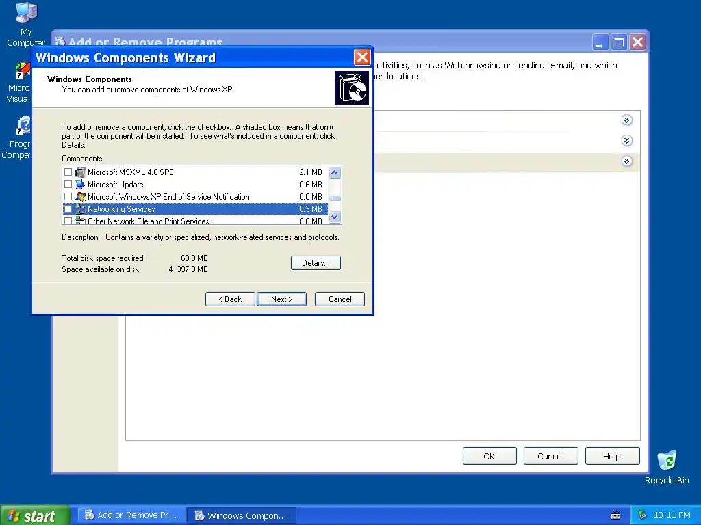Click the Microsoft Update globe icon
Viewport: 701px width, 525px height.
(81, 185)
